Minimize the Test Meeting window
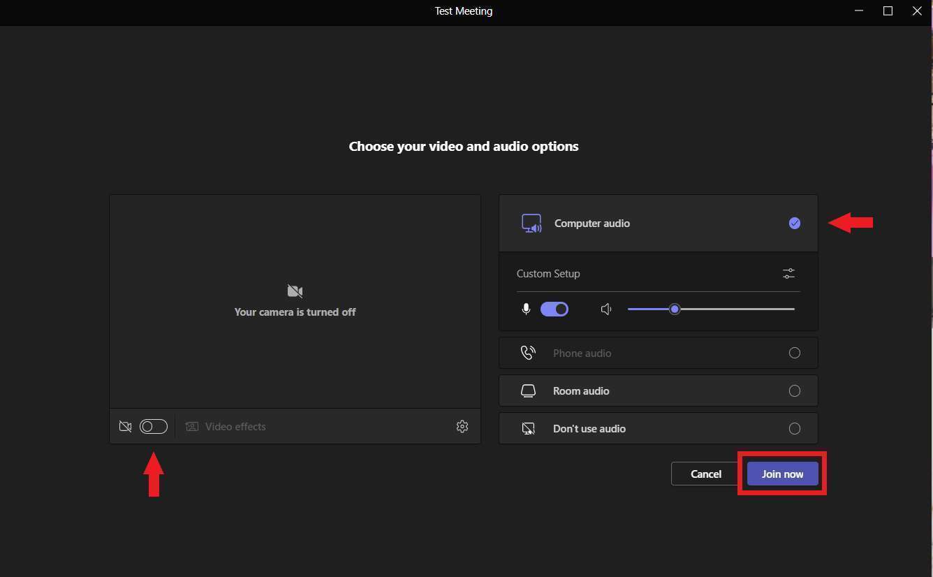Image resolution: width=933 pixels, height=577 pixels. (858, 11)
